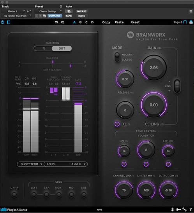Open the SHORT TERM loudness dropdown

point(31,164)
